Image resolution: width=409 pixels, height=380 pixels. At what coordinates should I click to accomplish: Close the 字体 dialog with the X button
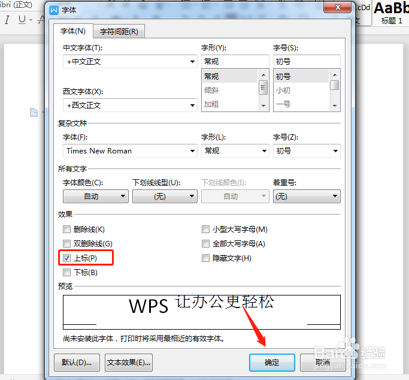click(x=338, y=7)
